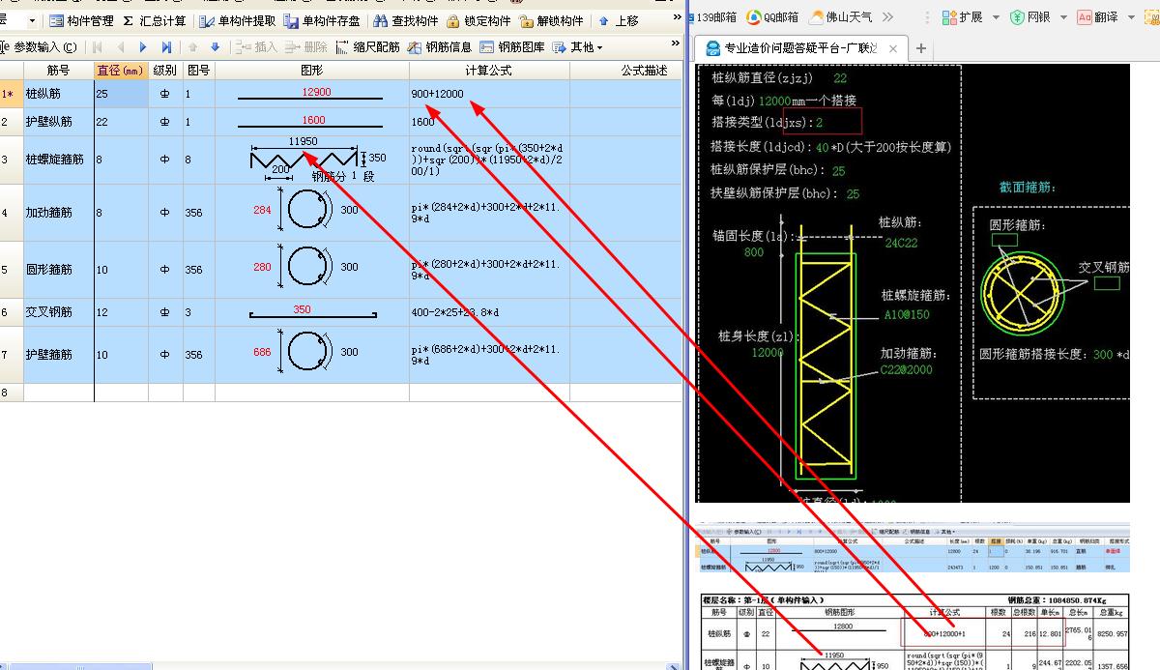1160x670 pixels.
Task: Click 解锁构件 unlock component
Action: 551,20
